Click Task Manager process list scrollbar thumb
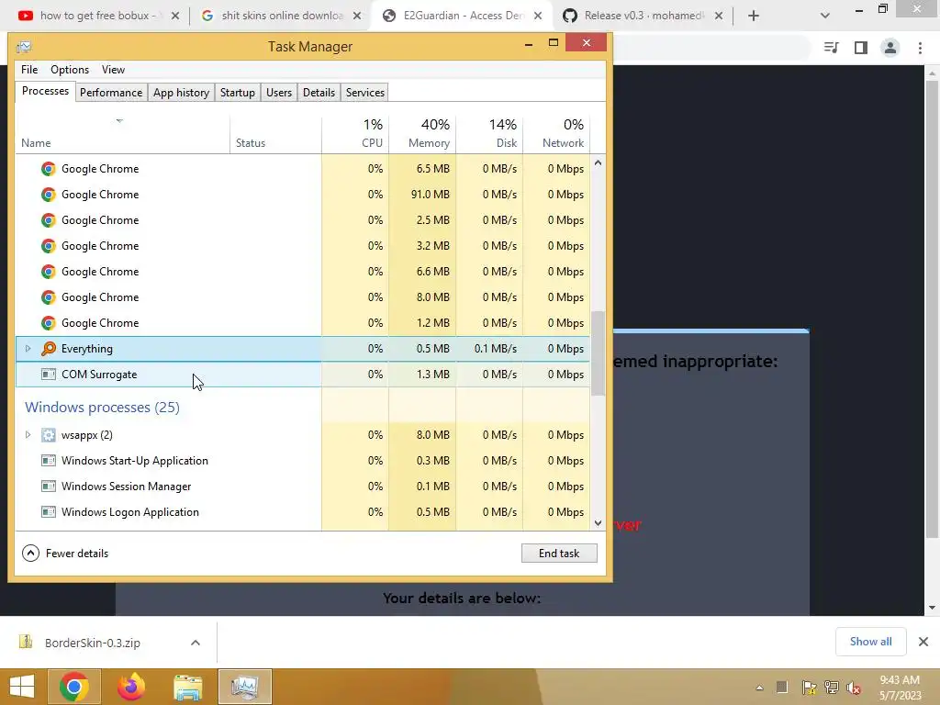 (x=598, y=353)
